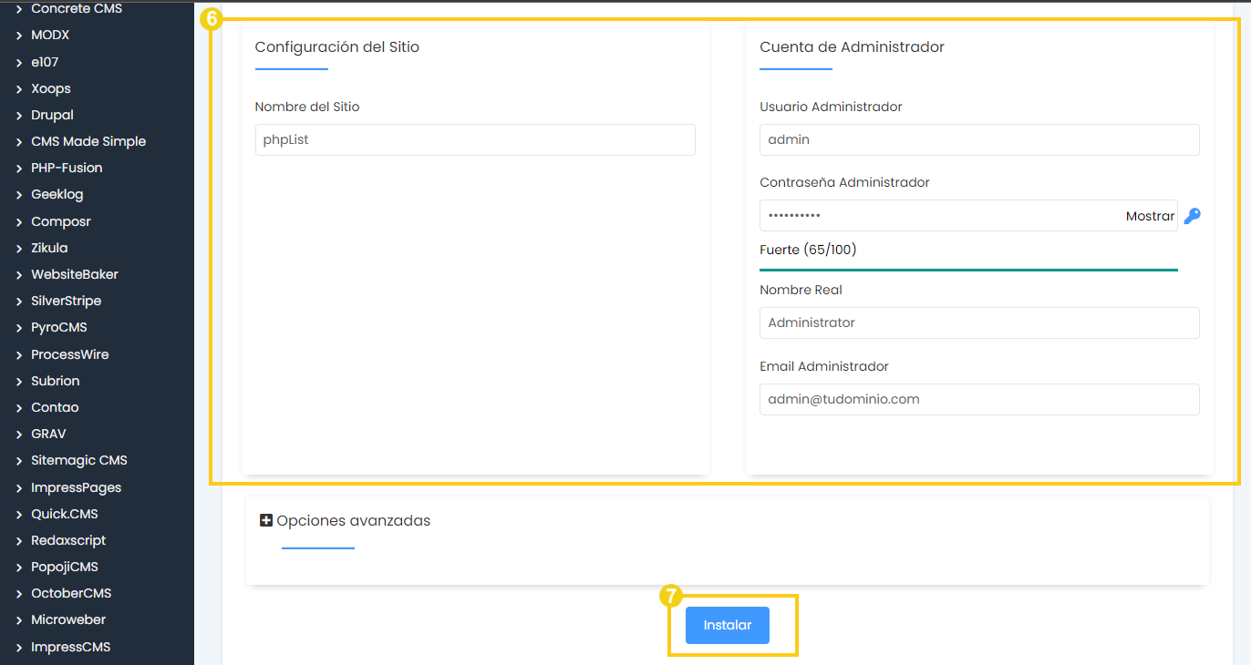The width and height of the screenshot is (1251, 665).
Task: Click the Contraseña Administrador field
Action: pyautogui.click(x=968, y=216)
